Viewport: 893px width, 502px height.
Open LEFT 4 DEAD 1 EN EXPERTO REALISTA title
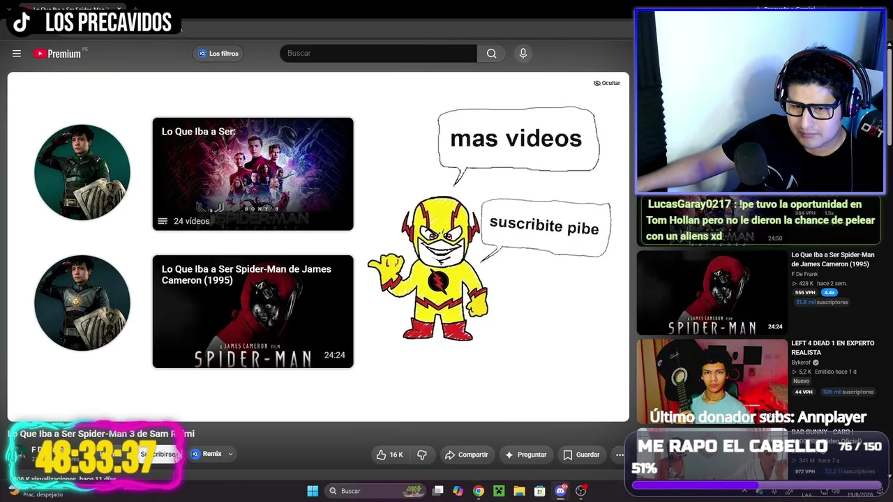pyautogui.click(x=833, y=348)
